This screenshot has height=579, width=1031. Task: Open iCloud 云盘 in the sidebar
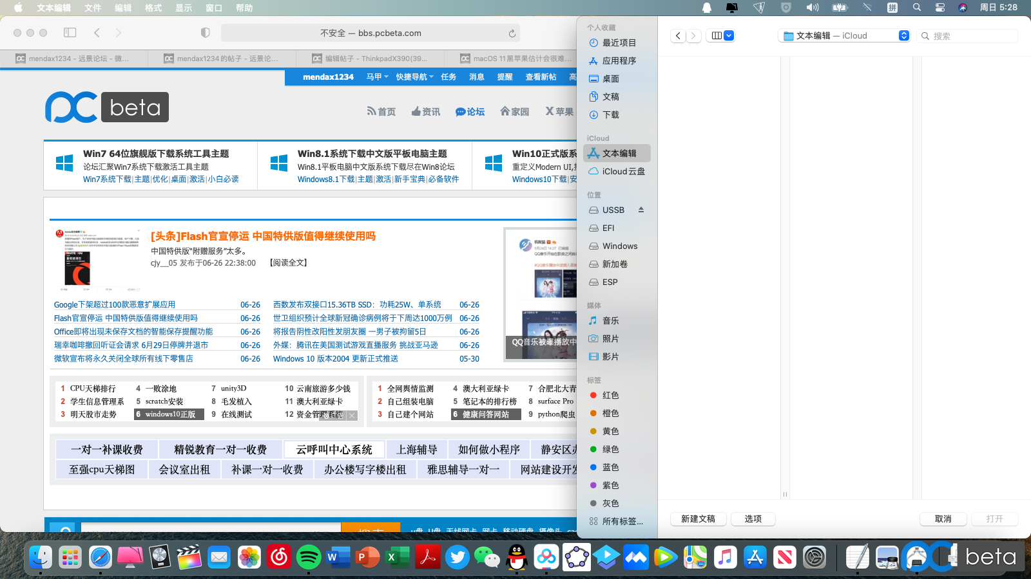click(x=617, y=171)
